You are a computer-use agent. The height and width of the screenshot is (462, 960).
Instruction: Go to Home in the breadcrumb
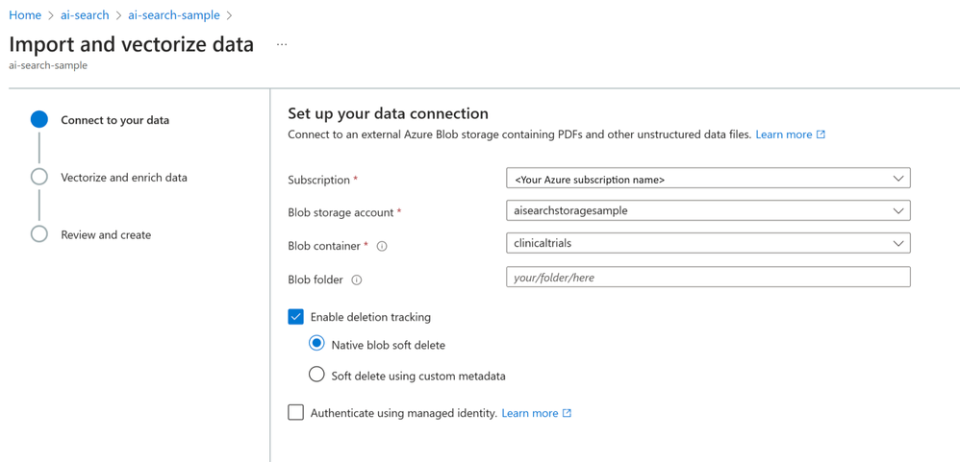coord(25,15)
